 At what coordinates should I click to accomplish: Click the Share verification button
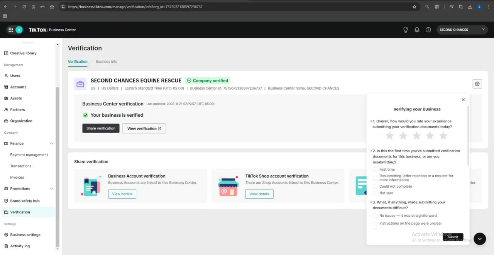click(101, 128)
